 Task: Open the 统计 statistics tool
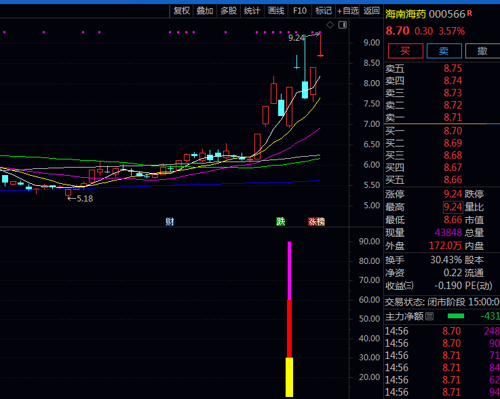pos(252,10)
